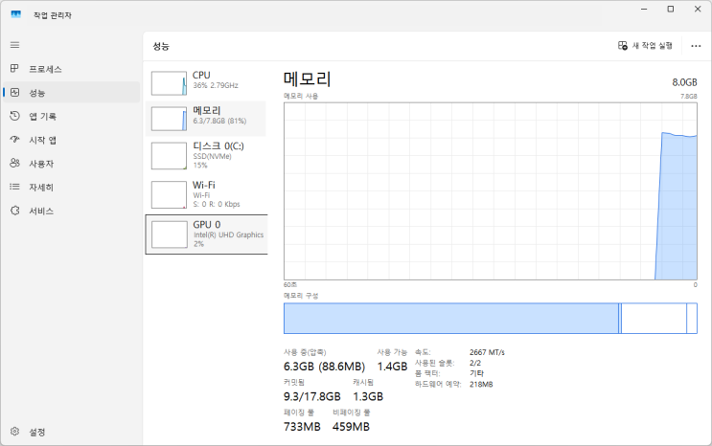The image size is (712, 446).
Task: Select the 사용자 users icon
Action: tap(14, 164)
